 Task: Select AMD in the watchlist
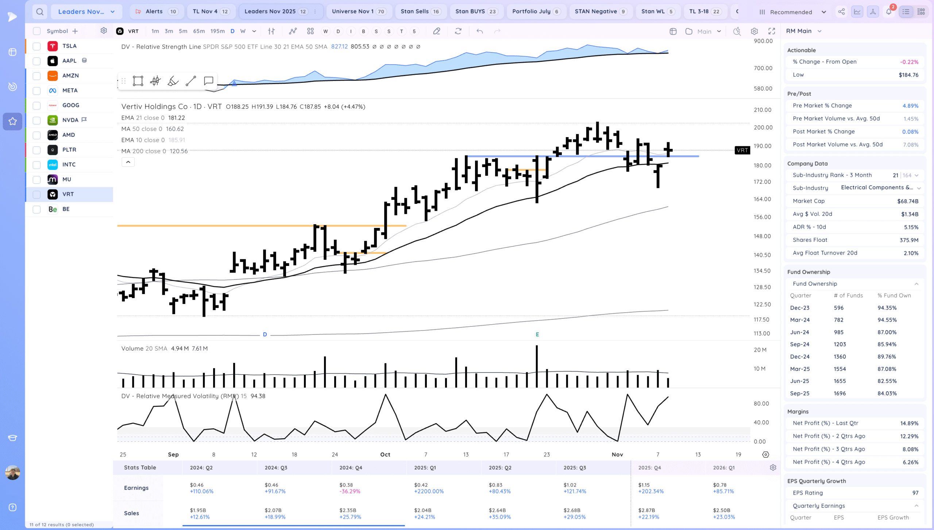click(69, 135)
